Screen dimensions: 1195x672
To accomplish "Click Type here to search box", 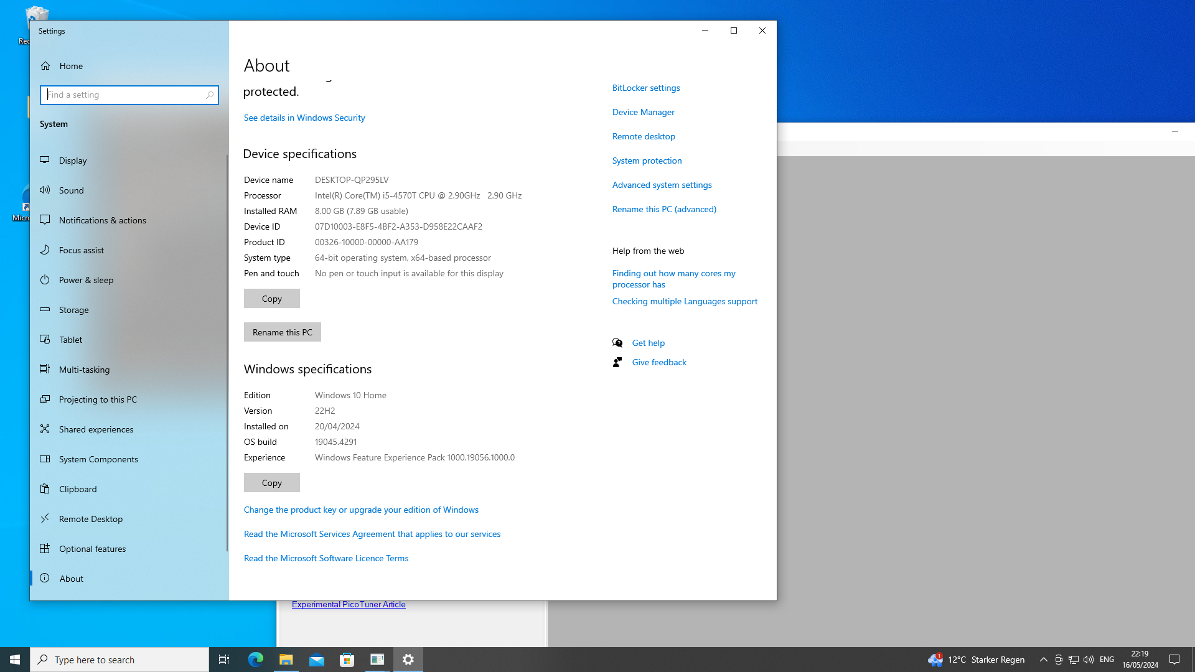I will (x=119, y=660).
